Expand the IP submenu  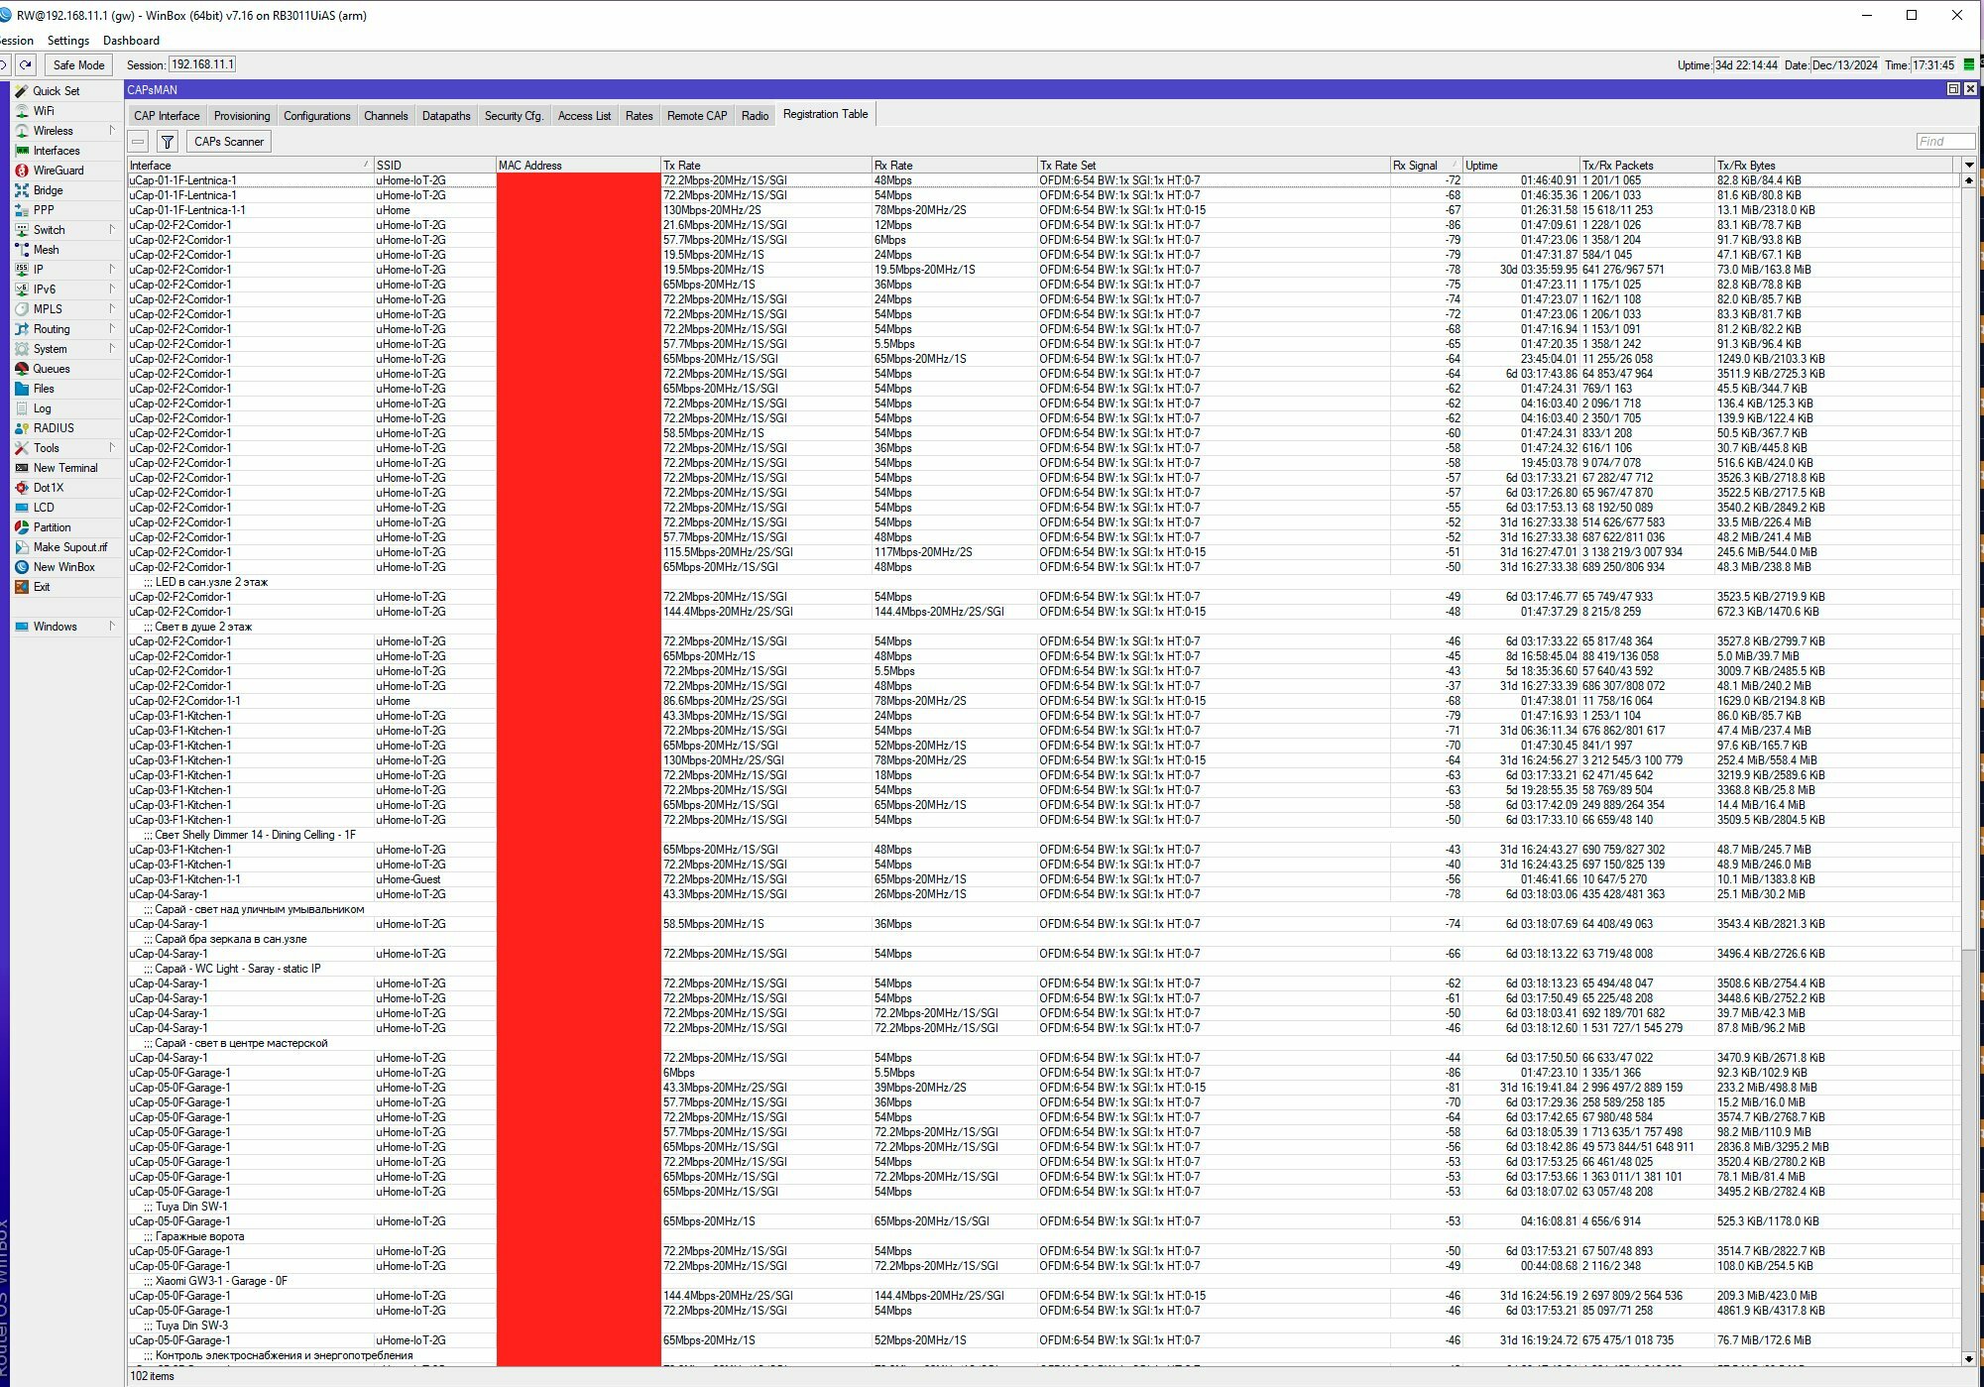(112, 269)
